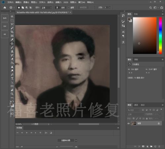The height and width of the screenshot is (149, 165).
Task: Toggle visibility of the 背景 layer
Action: coord(129,124)
